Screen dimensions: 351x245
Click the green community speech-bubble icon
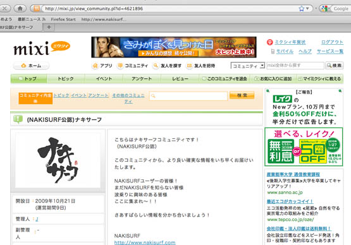coord(18,119)
